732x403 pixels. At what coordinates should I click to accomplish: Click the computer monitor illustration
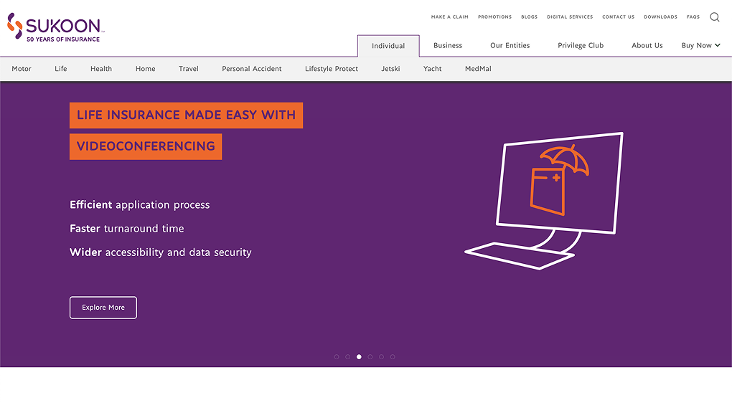coord(544,201)
